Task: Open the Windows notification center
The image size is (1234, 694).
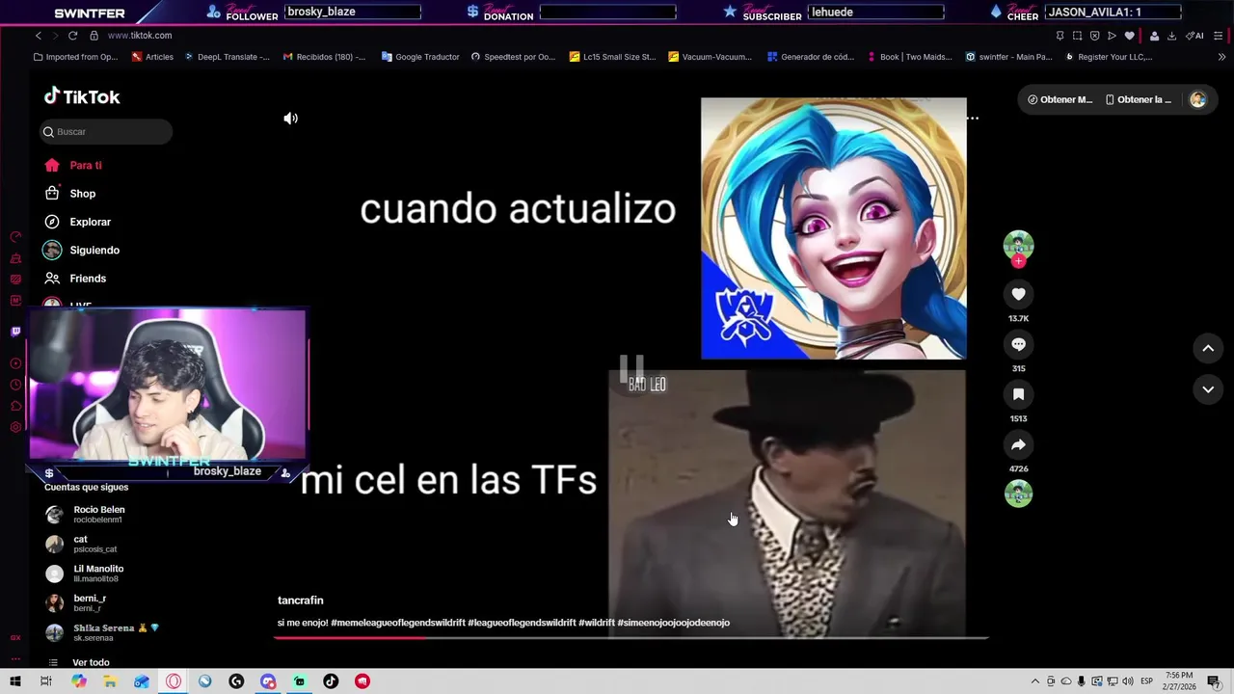Action: point(1214,681)
